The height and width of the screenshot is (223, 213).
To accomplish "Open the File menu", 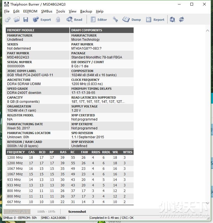I will pyautogui.click(x=7, y=11).
